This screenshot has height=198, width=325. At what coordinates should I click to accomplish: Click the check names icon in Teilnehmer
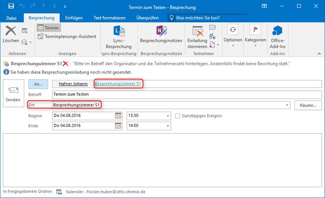[x=213, y=36]
